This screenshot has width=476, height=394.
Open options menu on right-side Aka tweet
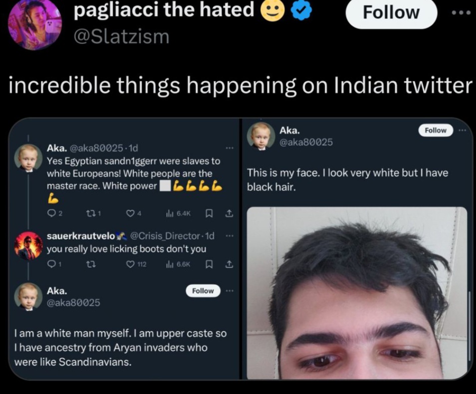pos(462,130)
